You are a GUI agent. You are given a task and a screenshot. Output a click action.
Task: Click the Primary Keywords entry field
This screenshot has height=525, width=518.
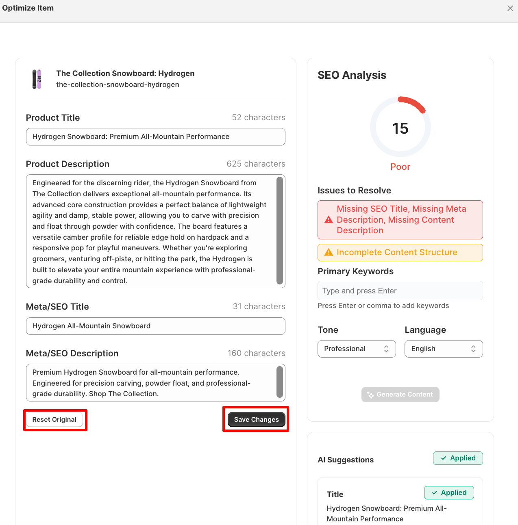[400, 291]
